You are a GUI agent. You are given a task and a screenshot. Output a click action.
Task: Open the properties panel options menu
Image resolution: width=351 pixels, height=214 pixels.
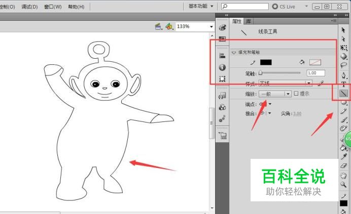[x=334, y=21]
